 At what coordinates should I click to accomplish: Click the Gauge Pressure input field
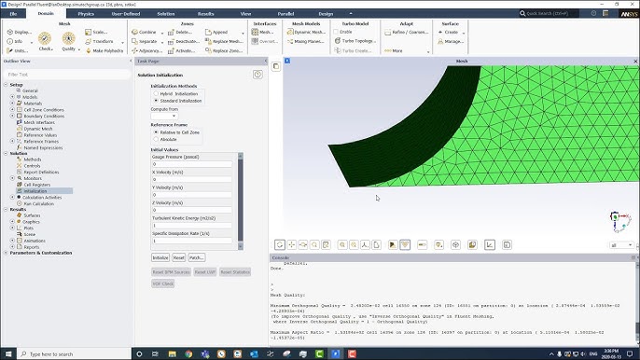(x=192, y=164)
